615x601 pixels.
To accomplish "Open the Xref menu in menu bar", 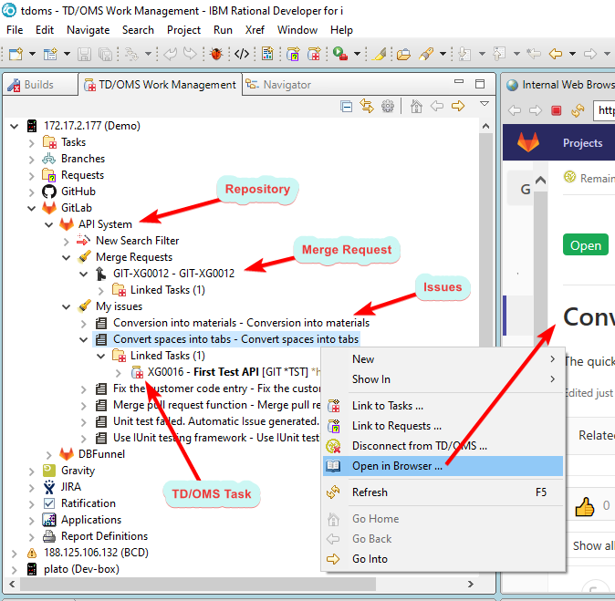I will (255, 30).
